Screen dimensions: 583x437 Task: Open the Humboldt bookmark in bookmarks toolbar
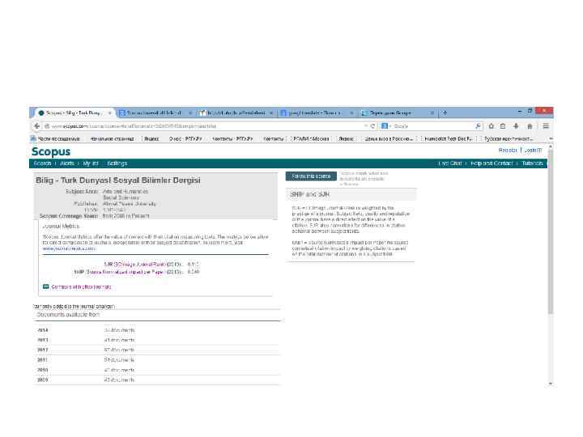point(448,138)
